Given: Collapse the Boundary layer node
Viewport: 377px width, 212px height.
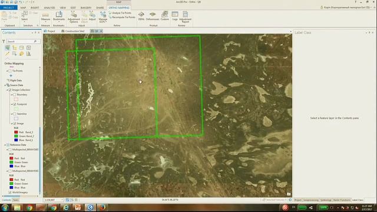Looking at the screenshot, I should (x=12, y=95).
